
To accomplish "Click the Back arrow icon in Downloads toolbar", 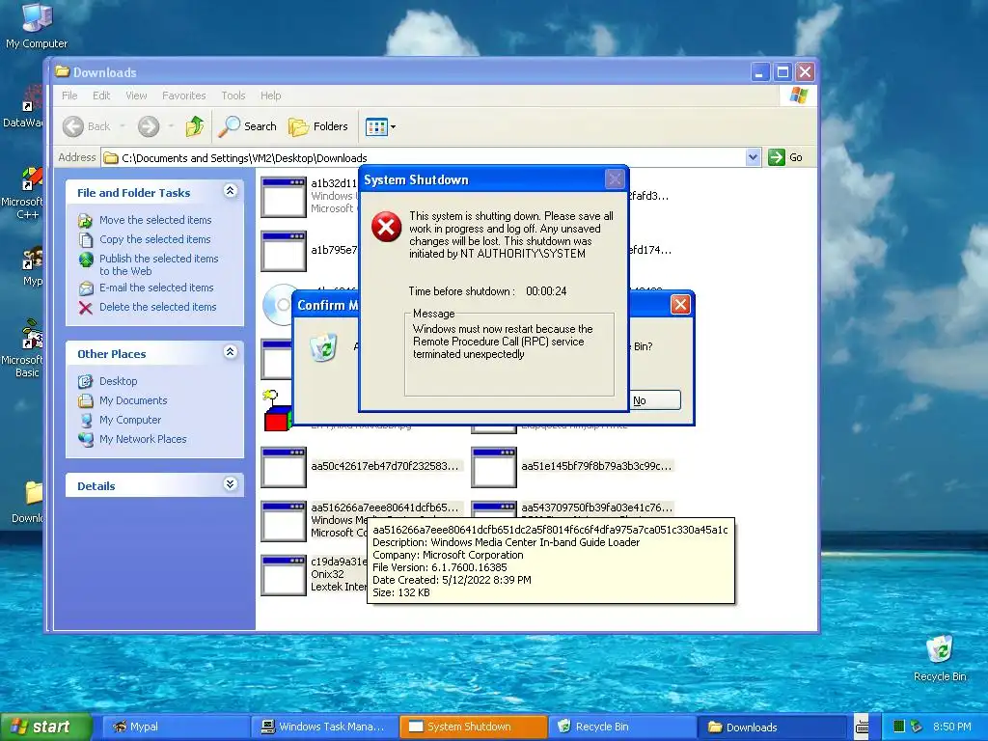I will 73,126.
